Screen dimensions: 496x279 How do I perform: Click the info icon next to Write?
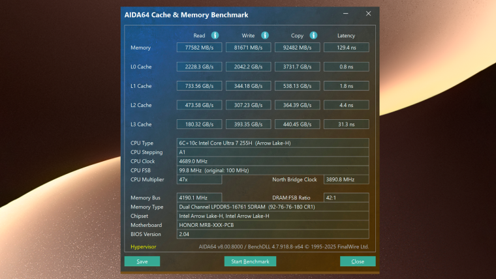point(265,35)
